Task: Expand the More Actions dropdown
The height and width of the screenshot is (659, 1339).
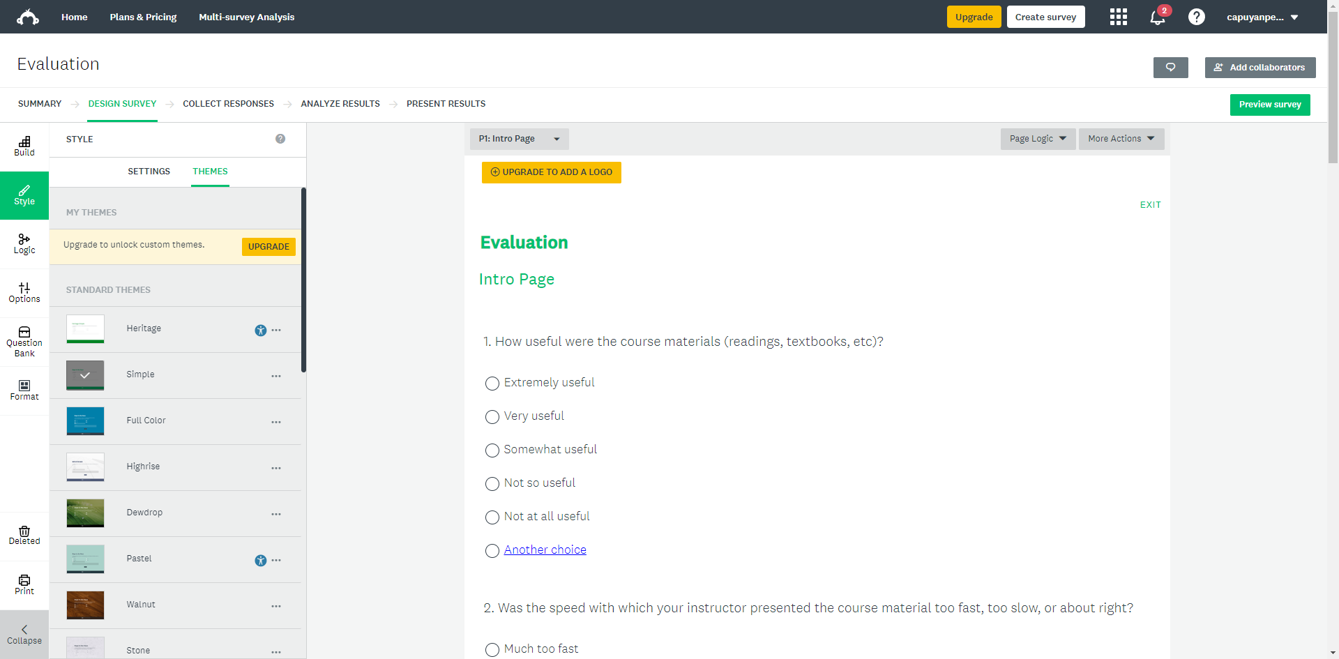Action: tap(1121, 139)
